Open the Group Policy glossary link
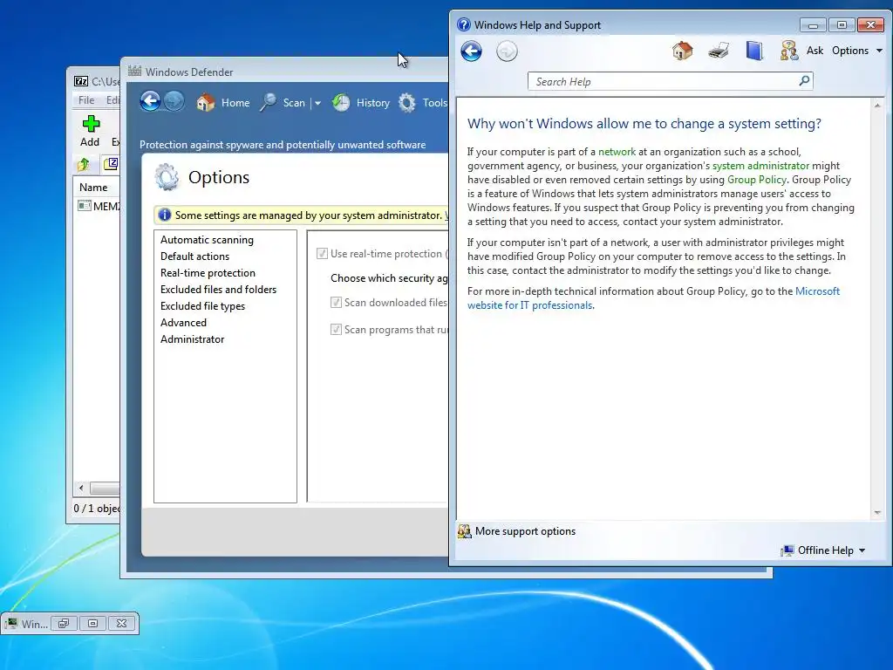The height and width of the screenshot is (670, 893). pos(757,180)
